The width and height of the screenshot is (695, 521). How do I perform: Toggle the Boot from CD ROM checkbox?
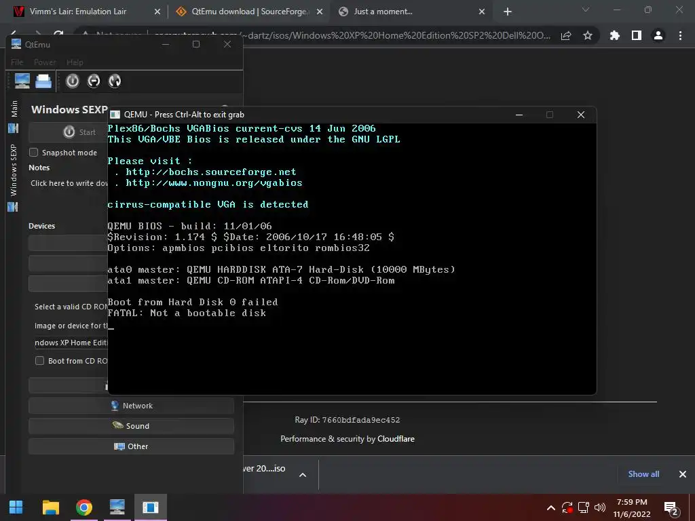(x=39, y=361)
